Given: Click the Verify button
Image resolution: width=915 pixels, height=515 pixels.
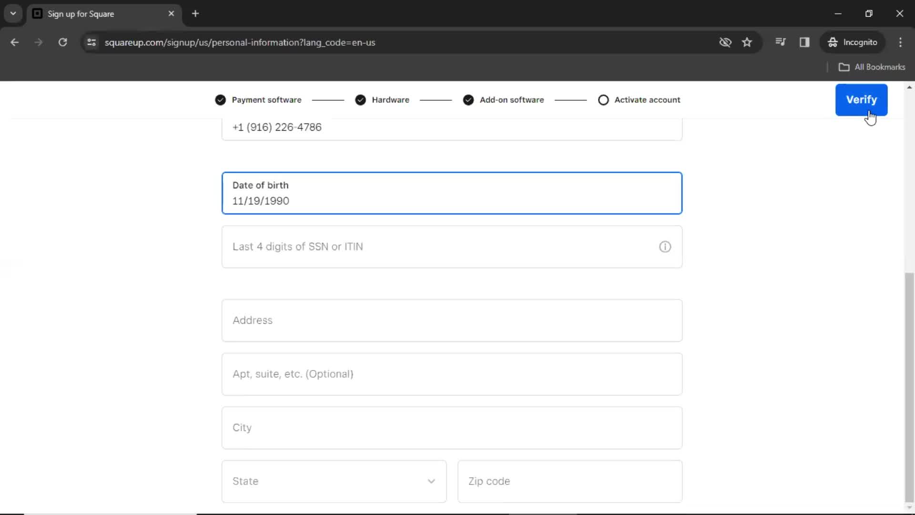Looking at the screenshot, I should (x=861, y=100).
